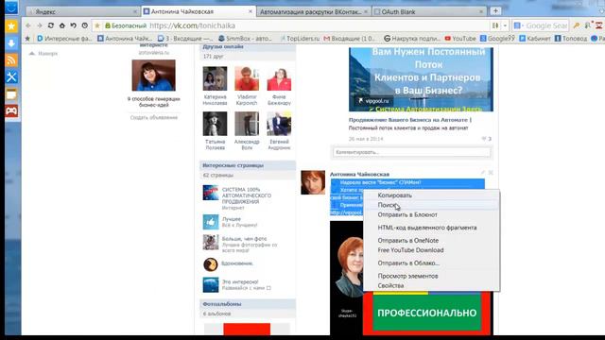Choose Свойства in the context menu

(431, 285)
